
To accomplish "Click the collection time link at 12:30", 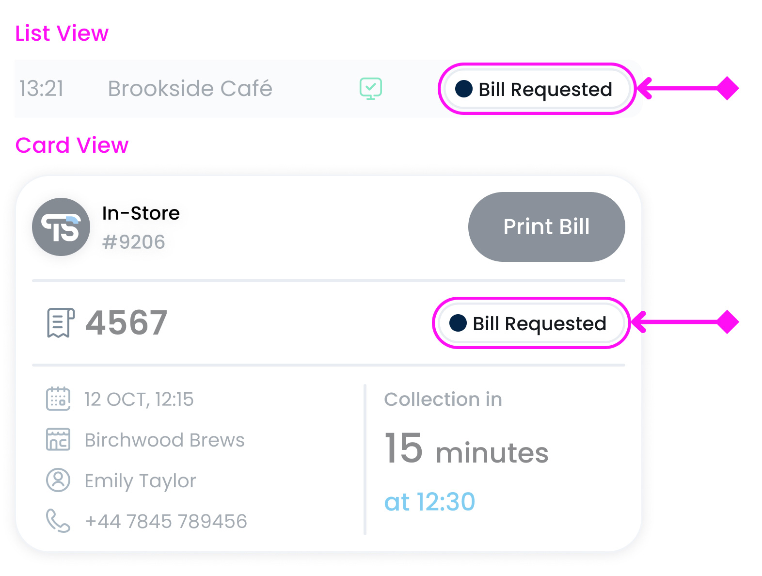I will click(x=430, y=501).
